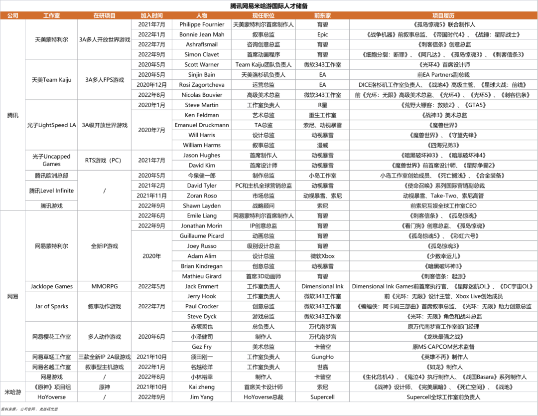This screenshot has height=416, width=538.
Task: Click the Jacklope Games studio cell
Action: pyautogui.click(x=51, y=286)
